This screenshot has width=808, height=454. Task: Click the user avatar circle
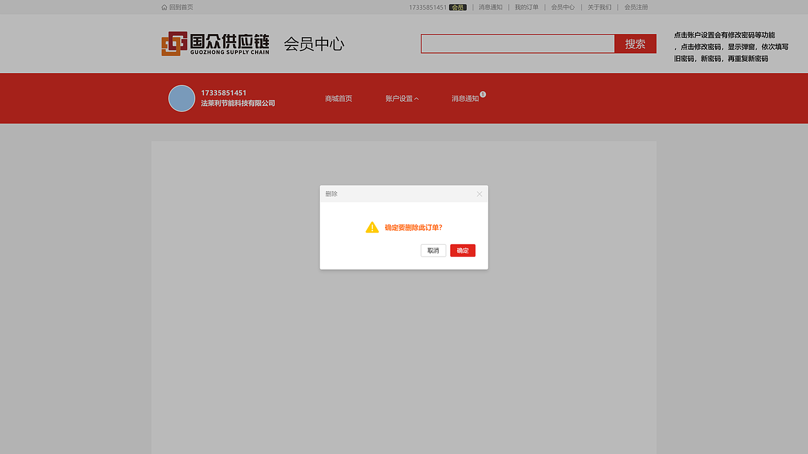[181, 98]
